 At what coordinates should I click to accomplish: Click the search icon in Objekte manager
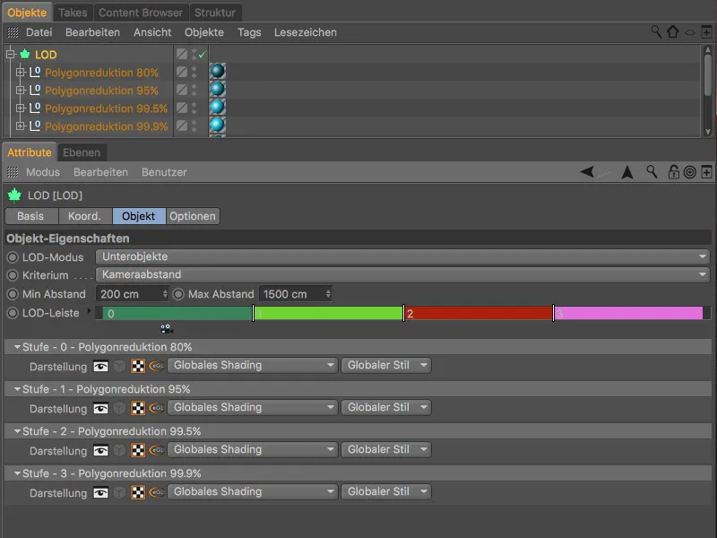coord(656,32)
